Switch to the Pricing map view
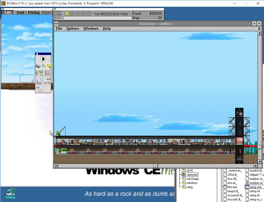 [33, 12]
